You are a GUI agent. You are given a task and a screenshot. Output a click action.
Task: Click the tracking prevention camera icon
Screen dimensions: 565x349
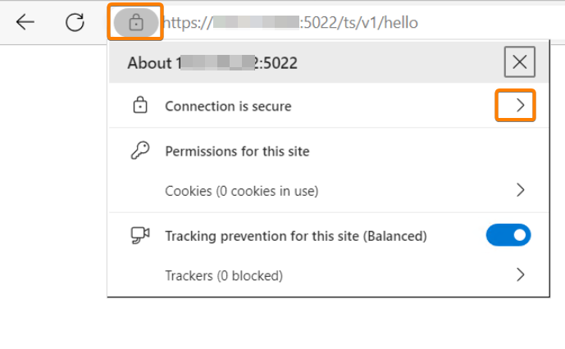coord(139,236)
